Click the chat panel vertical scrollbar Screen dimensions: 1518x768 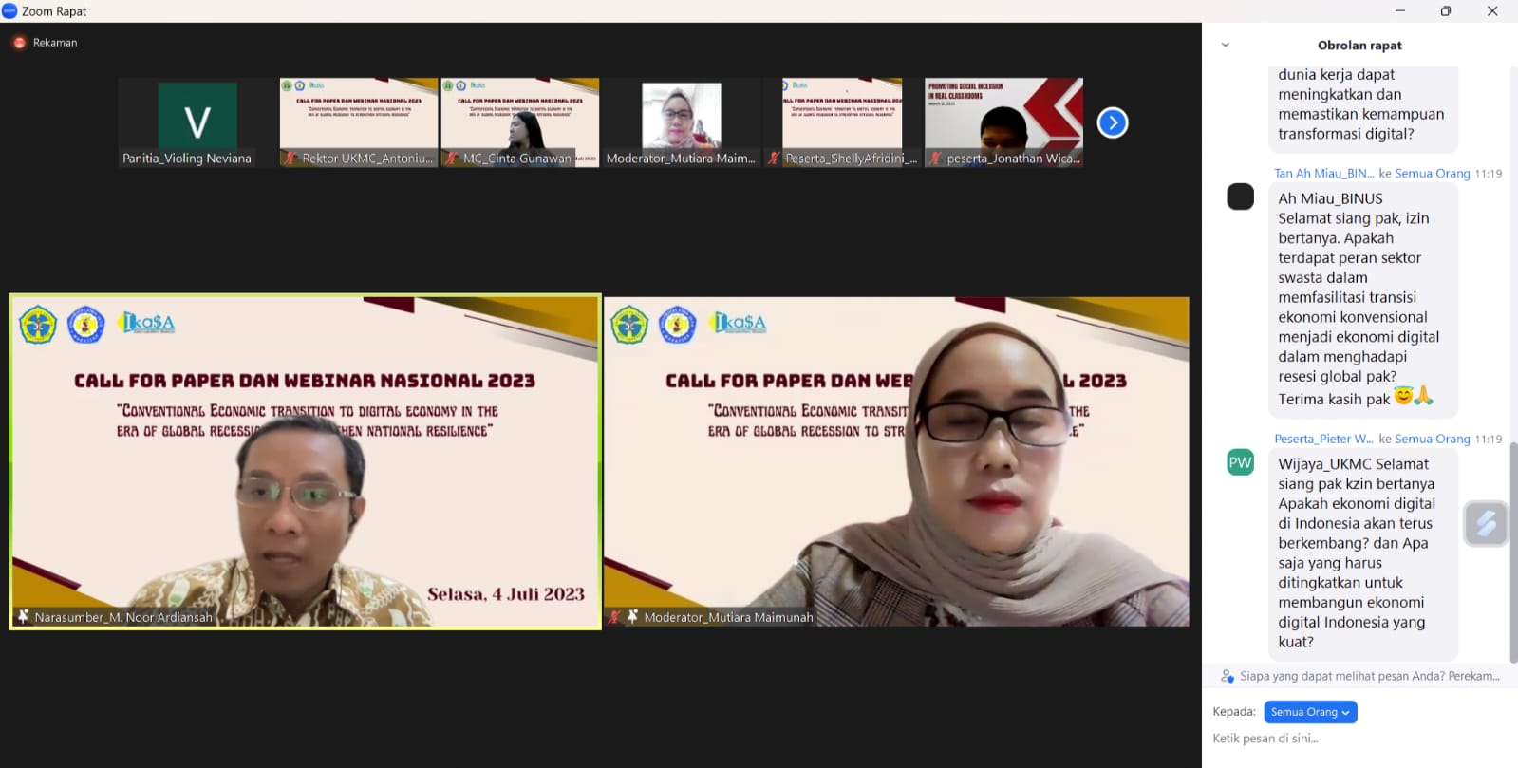(1513, 553)
